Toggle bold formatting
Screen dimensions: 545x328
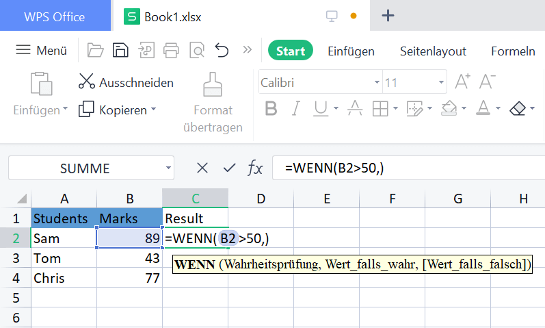271,108
